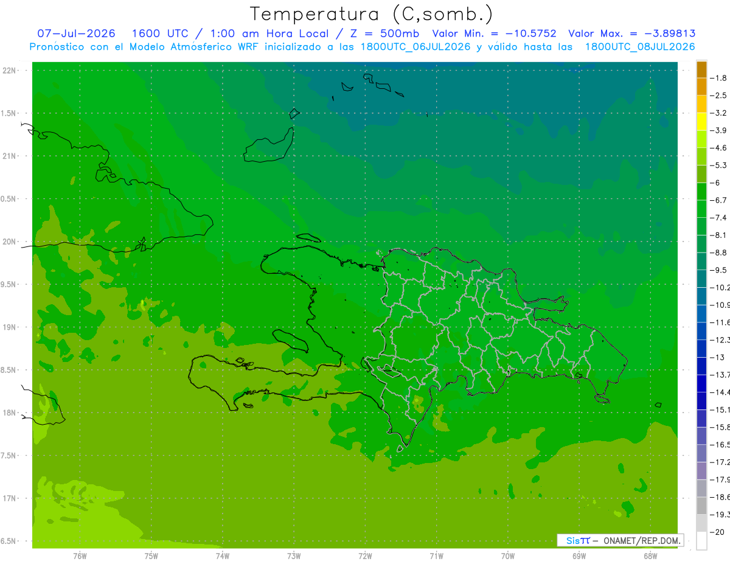This screenshot has width=730, height=564.
Task: Click the "-8.8" color scale value
Action: click(x=720, y=252)
